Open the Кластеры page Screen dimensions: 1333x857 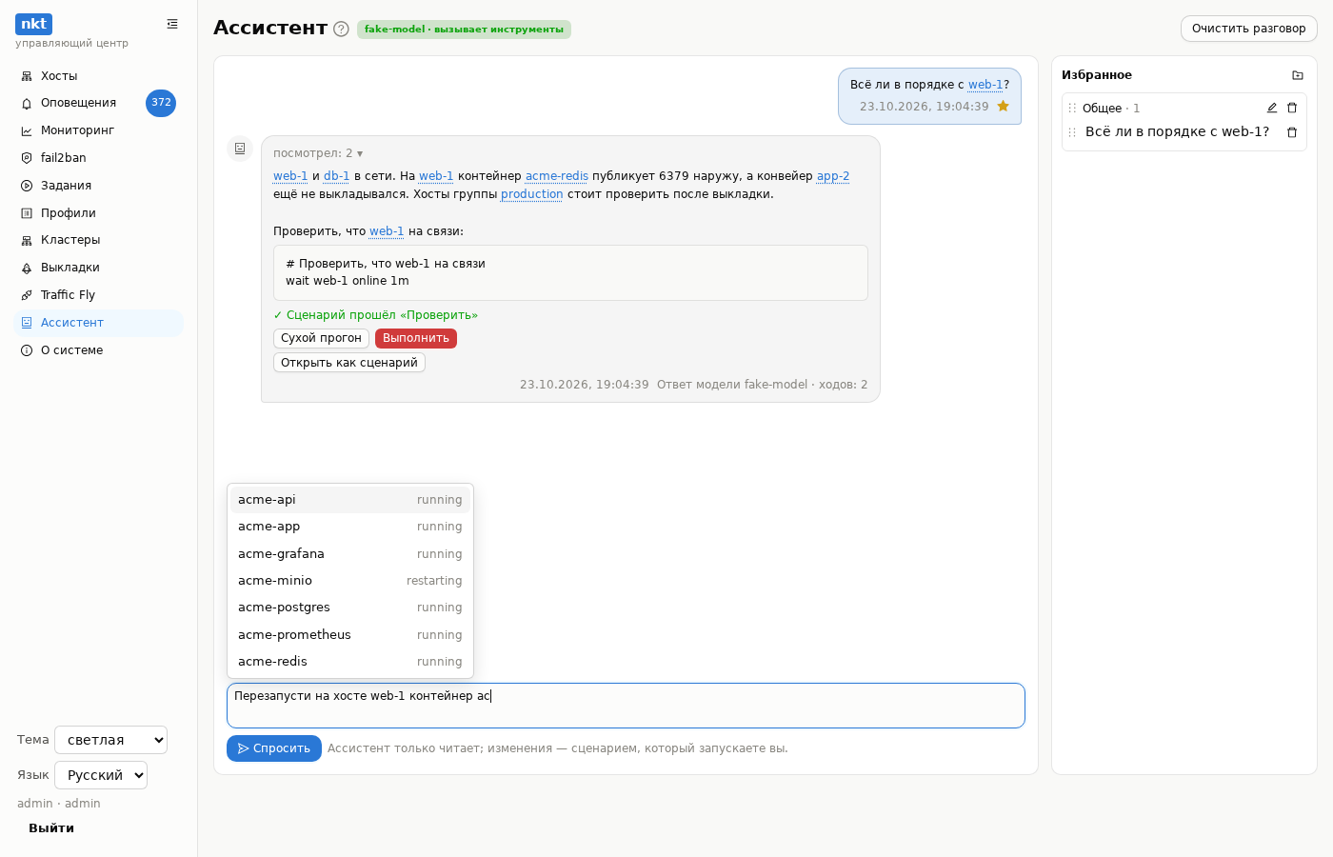pos(99,240)
